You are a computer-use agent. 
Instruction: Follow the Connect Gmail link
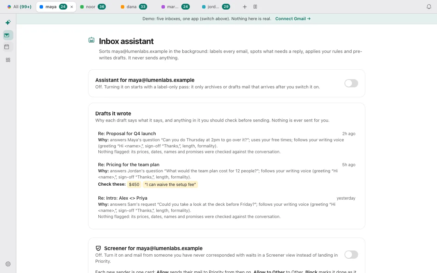click(x=293, y=19)
